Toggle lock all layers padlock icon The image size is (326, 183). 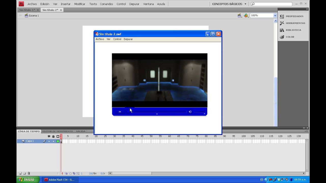pos(53,136)
